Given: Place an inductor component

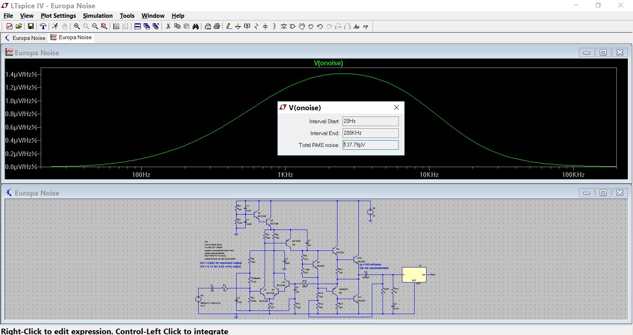Looking at the screenshot, I should (274, 26).
